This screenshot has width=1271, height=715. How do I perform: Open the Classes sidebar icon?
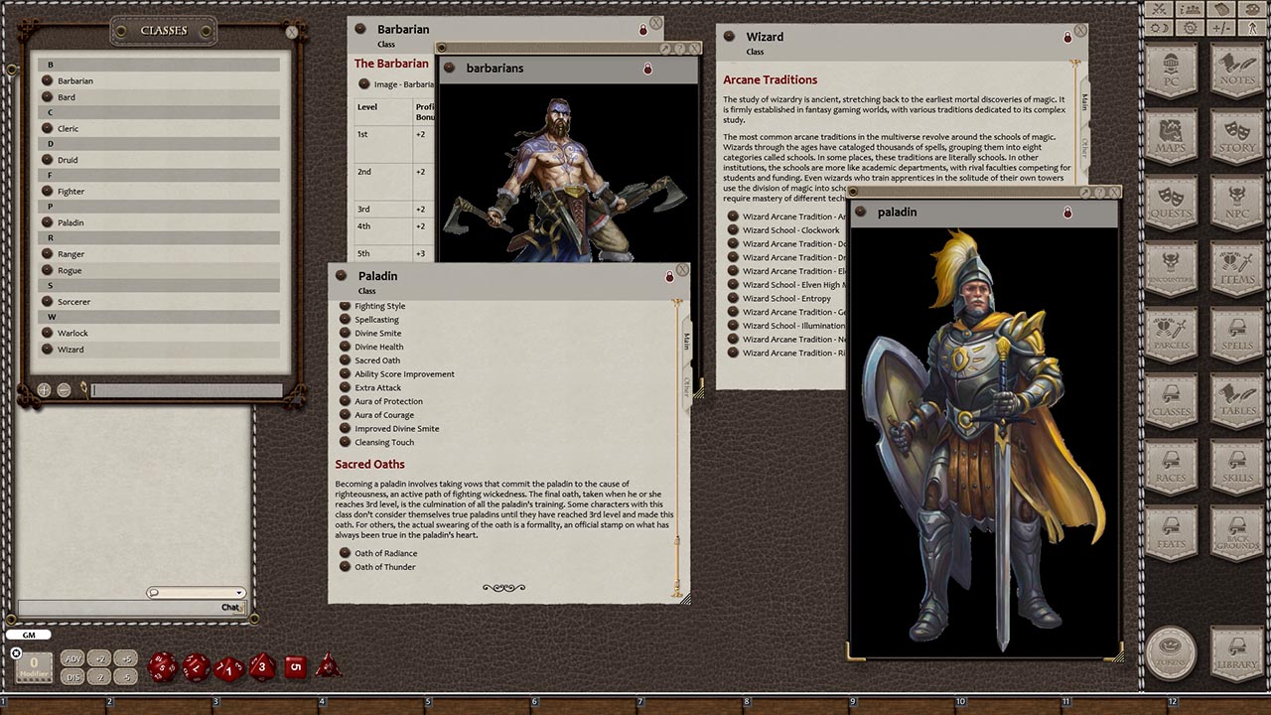[x=1171, y=402]
